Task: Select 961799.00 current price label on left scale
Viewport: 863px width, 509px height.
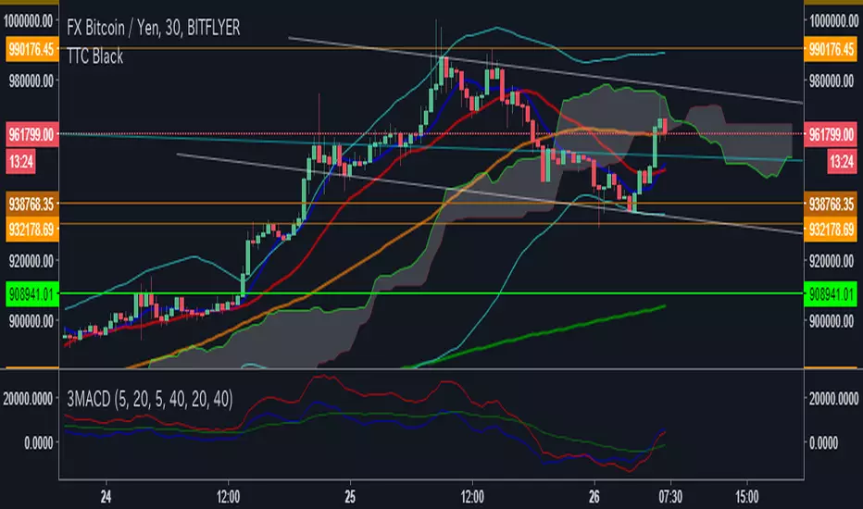Action: tap(31, 134)
